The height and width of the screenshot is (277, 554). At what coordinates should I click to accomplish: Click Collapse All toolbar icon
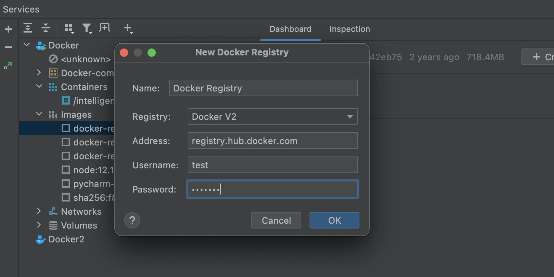tap(46, 28)
